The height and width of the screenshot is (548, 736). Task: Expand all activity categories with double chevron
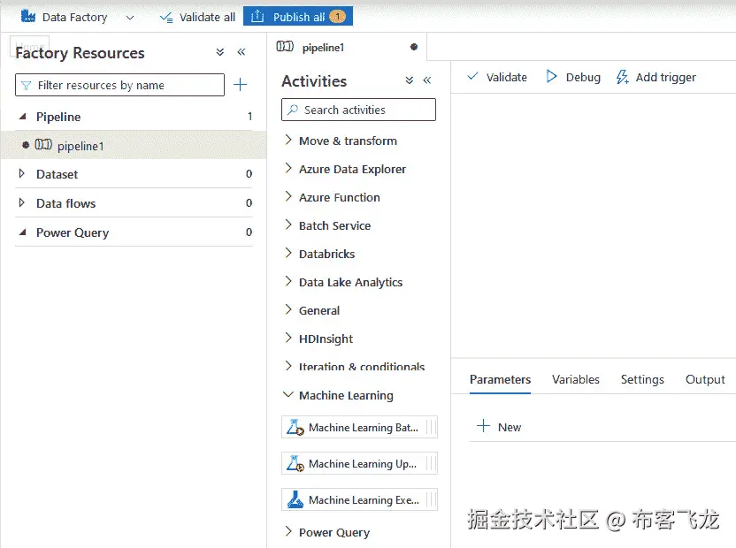[410, 80]
